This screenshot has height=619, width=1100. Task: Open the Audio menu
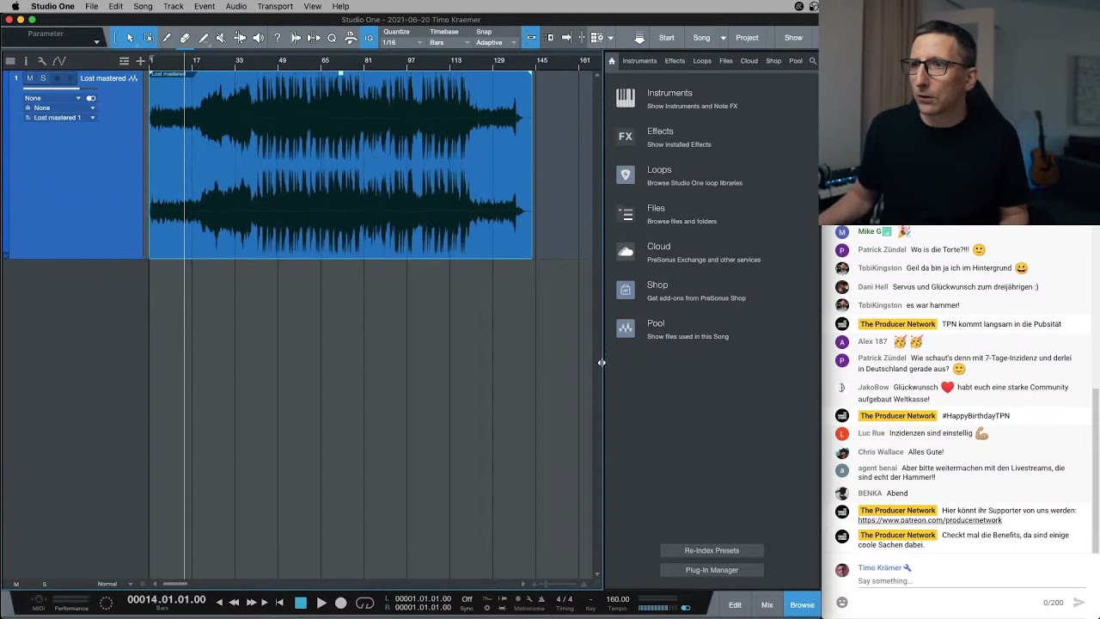pos(235,6)
